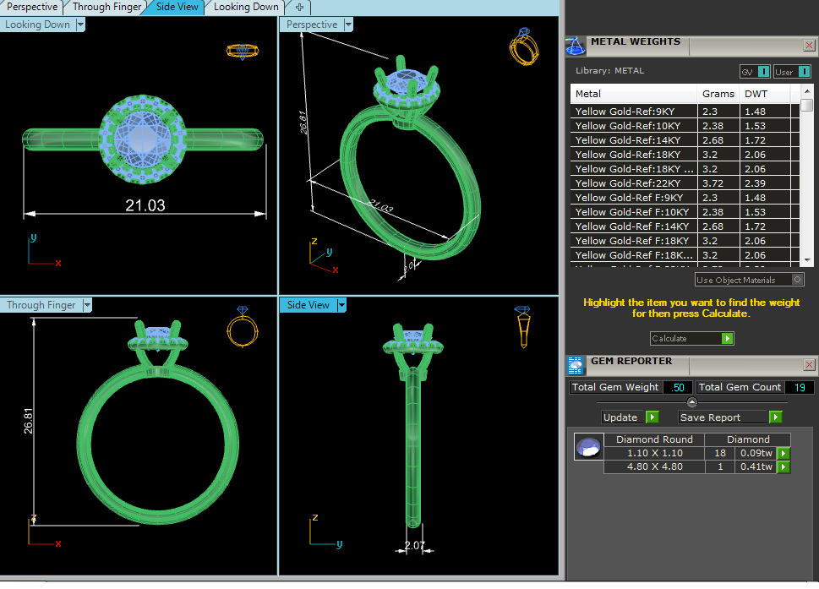
Task: Select the Yellow Gold-Ref F:10KY row
Action: coord(685,212)
